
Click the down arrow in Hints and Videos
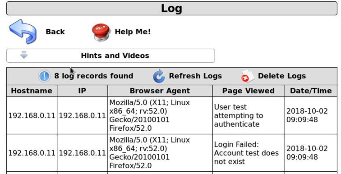pyautogui.click(x=24, y=55)
